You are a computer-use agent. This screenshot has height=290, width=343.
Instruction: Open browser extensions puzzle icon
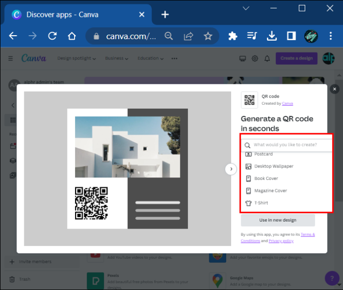pyautogui.click(x=233, y=36)
